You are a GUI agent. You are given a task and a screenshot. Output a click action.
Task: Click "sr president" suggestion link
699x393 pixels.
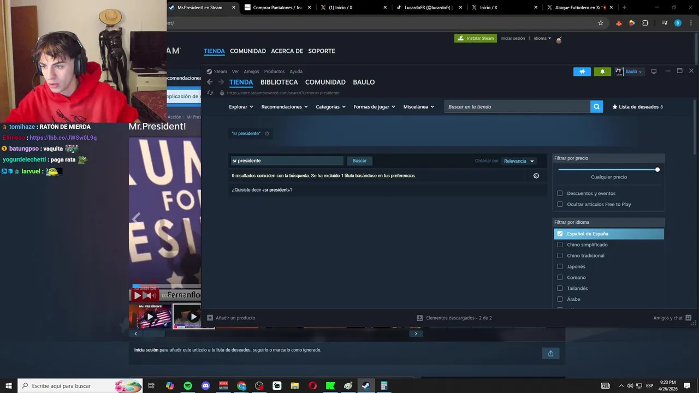(x=277, y=190)
